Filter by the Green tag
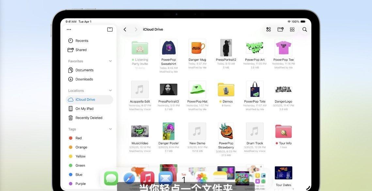Image resolution: width=372 pixels, height=191 pixels. tap(89, 165)
